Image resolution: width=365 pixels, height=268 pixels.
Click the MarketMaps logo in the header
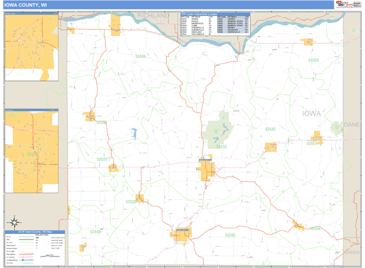344,4
